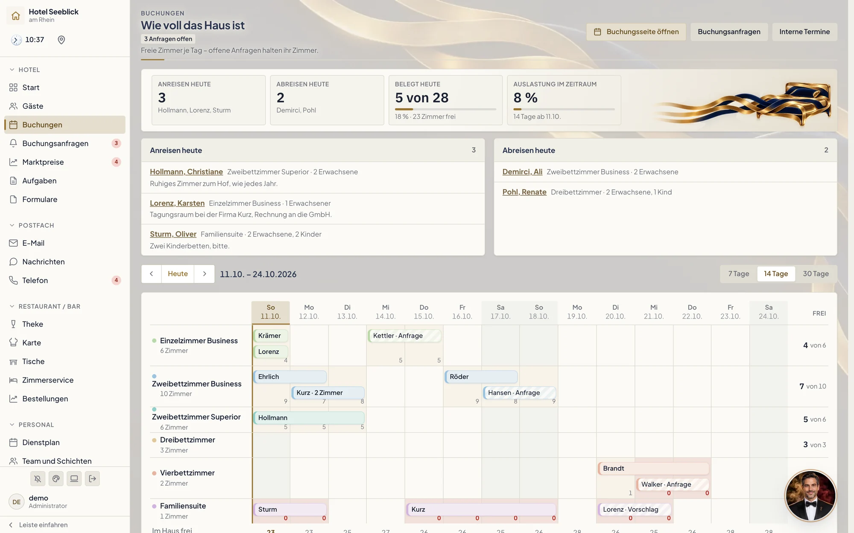Open theme palette icon in sidebar footer
This screenshot has height=533, width=854.
click(56, 478)
